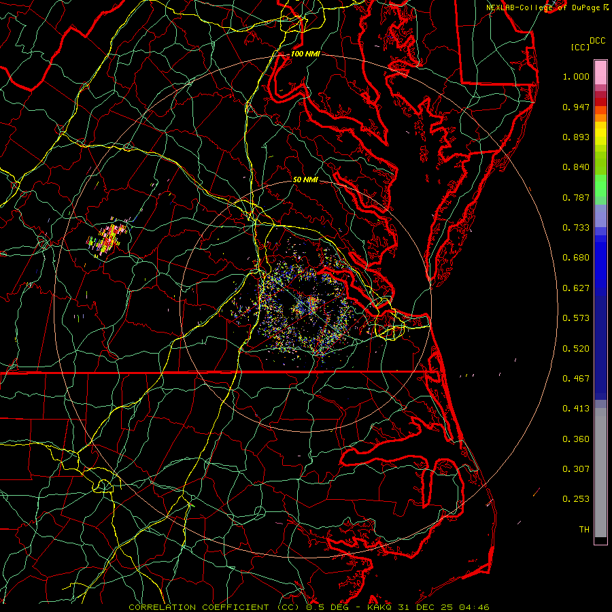
Task: Pick the pink segment of the color bar
Action: point(600,73)
